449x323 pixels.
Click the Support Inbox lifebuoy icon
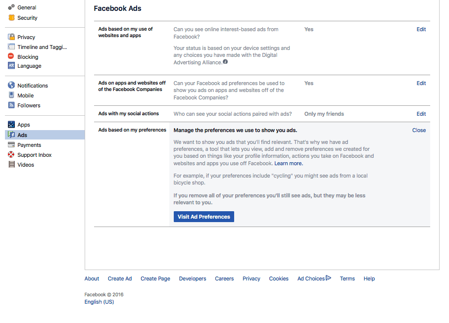tap(11, 155)
